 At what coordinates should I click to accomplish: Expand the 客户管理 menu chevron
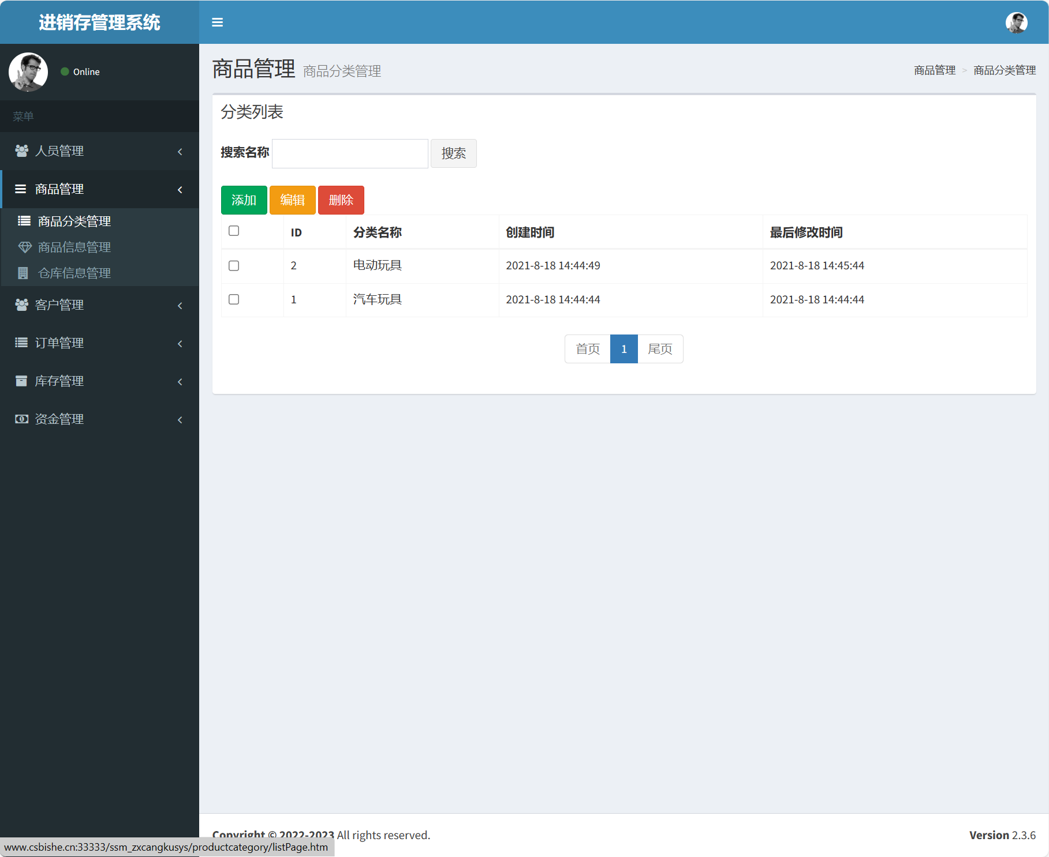coord(180,306)
